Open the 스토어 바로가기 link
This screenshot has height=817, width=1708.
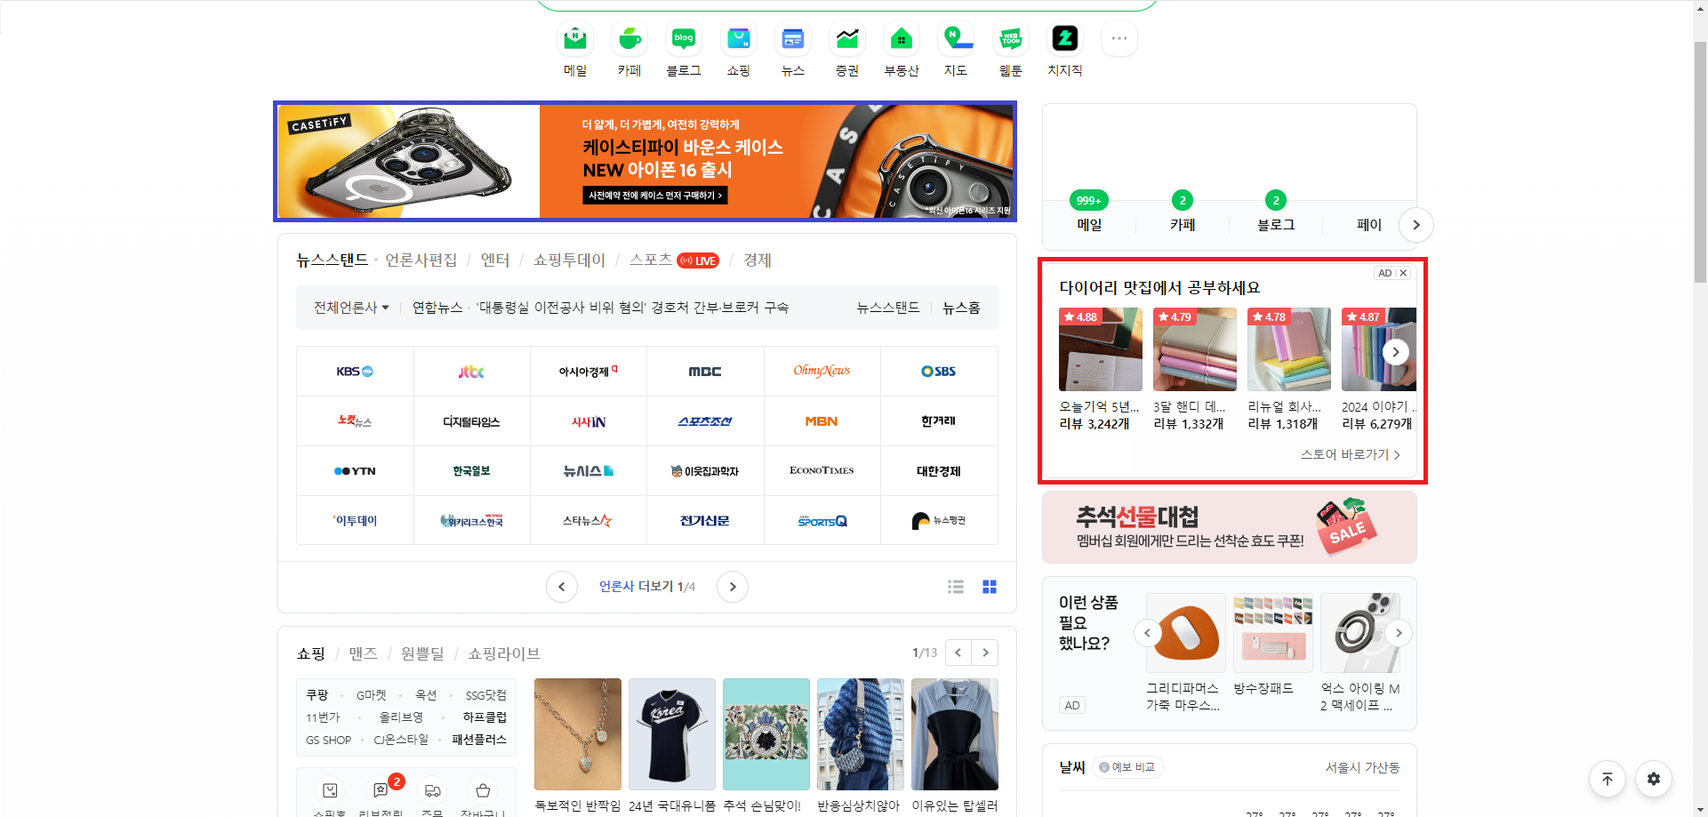(x=1351, y=454)
